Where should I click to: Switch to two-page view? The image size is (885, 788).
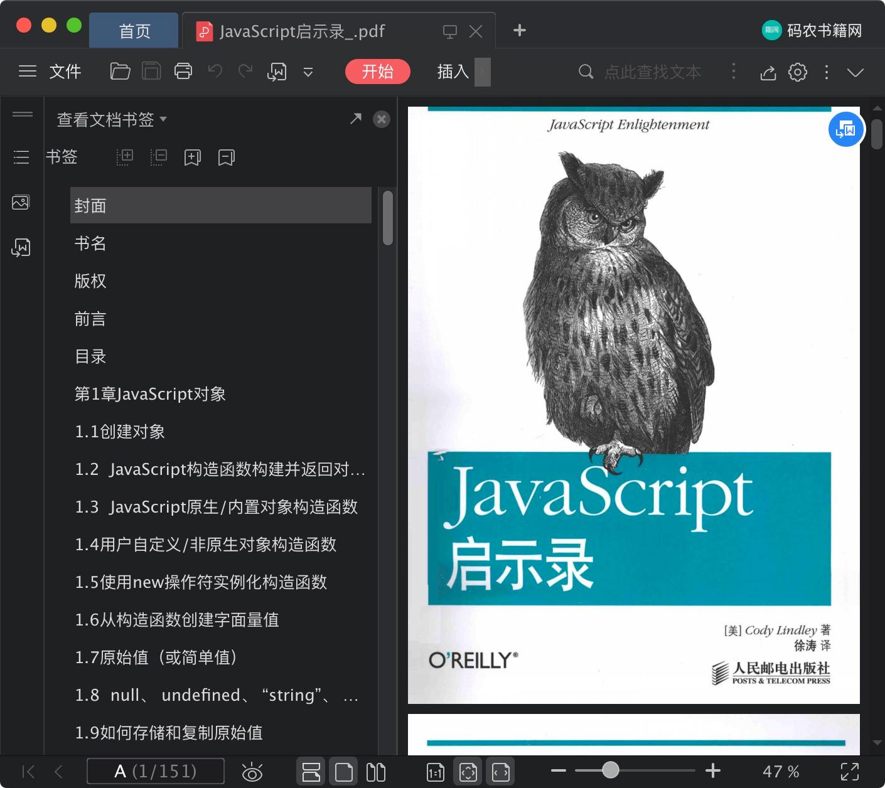(376, 772)
